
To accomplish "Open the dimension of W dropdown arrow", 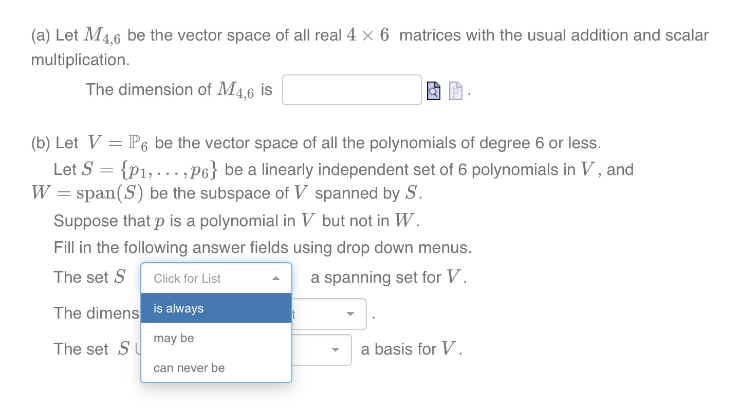I will tap(350, 314).
